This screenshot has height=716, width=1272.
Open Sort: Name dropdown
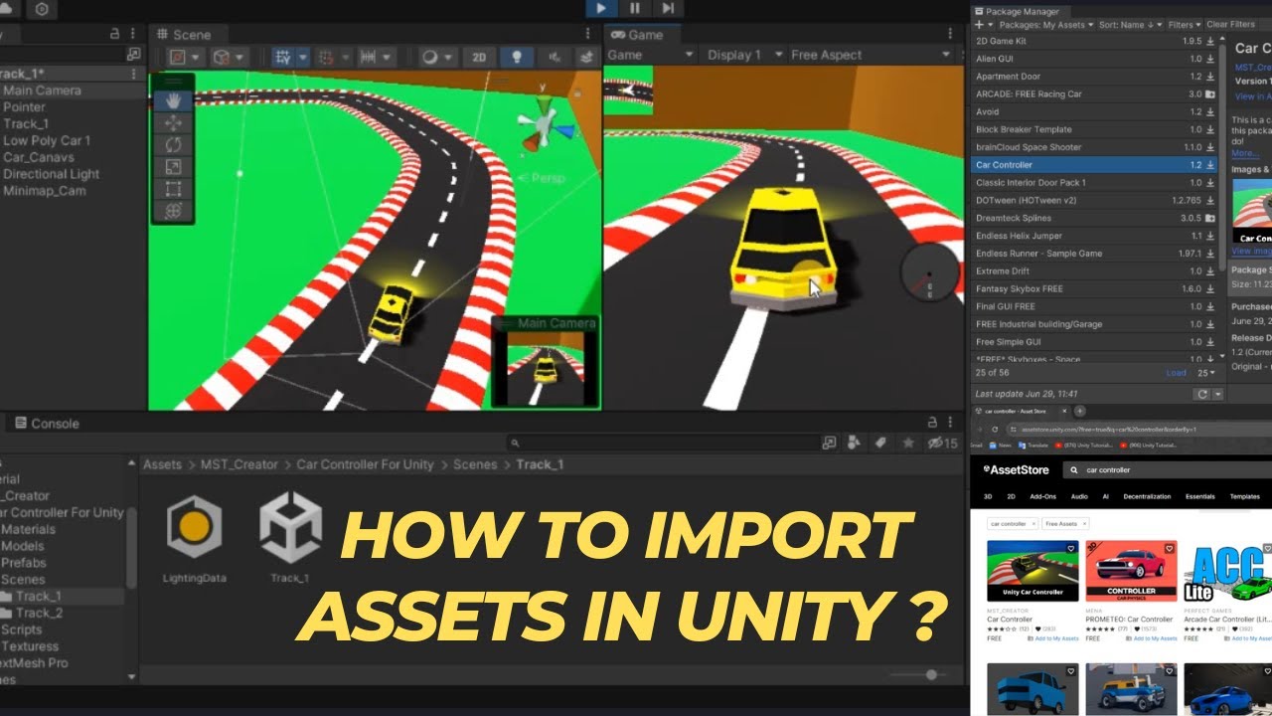click(x=1129, y=25)
